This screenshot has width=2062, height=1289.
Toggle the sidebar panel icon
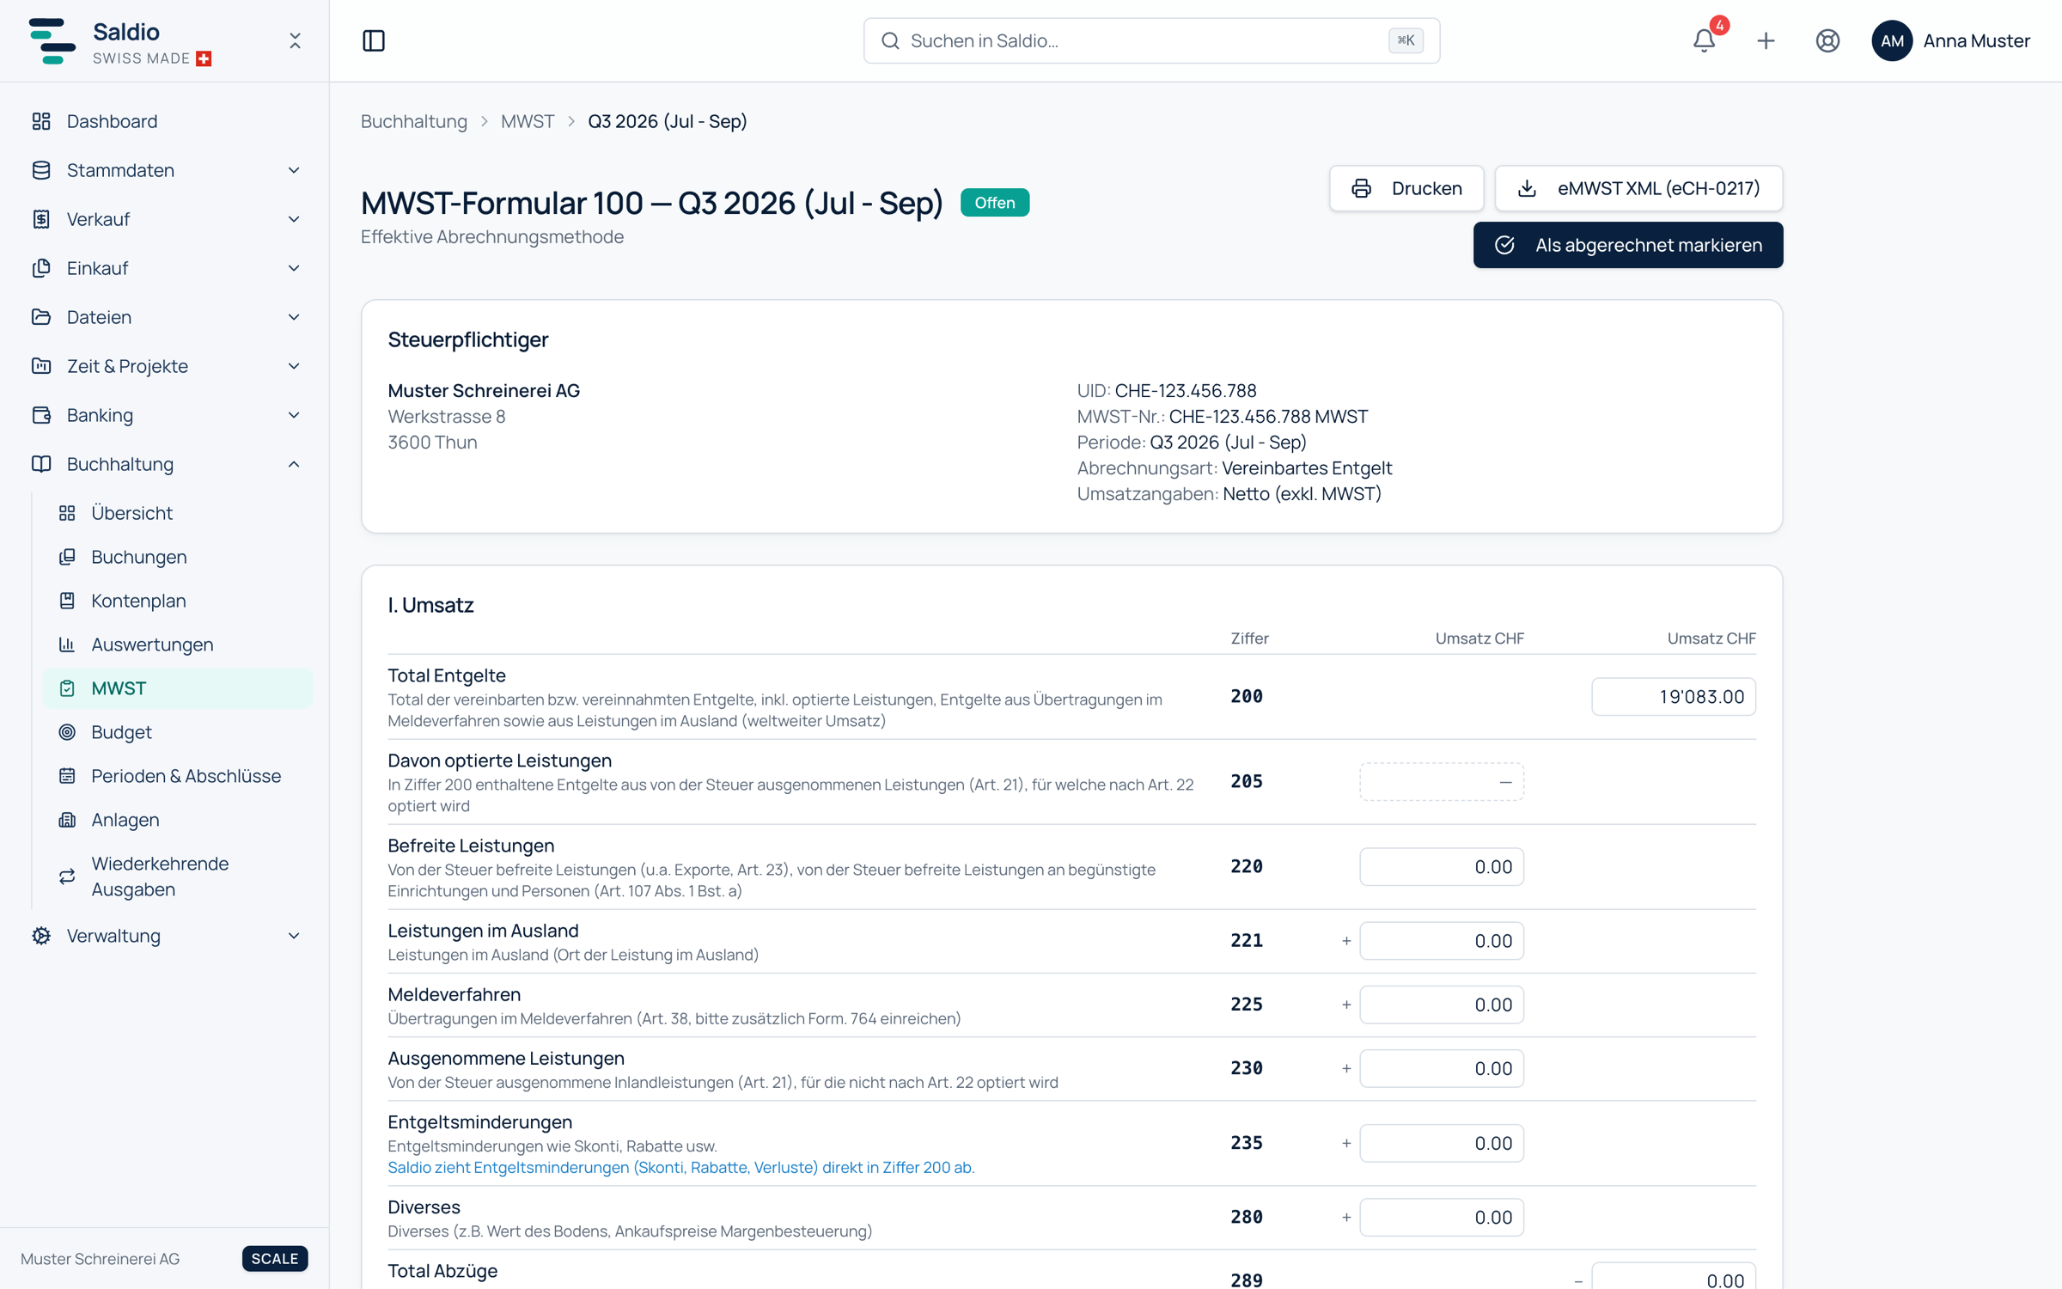(374, 40)
